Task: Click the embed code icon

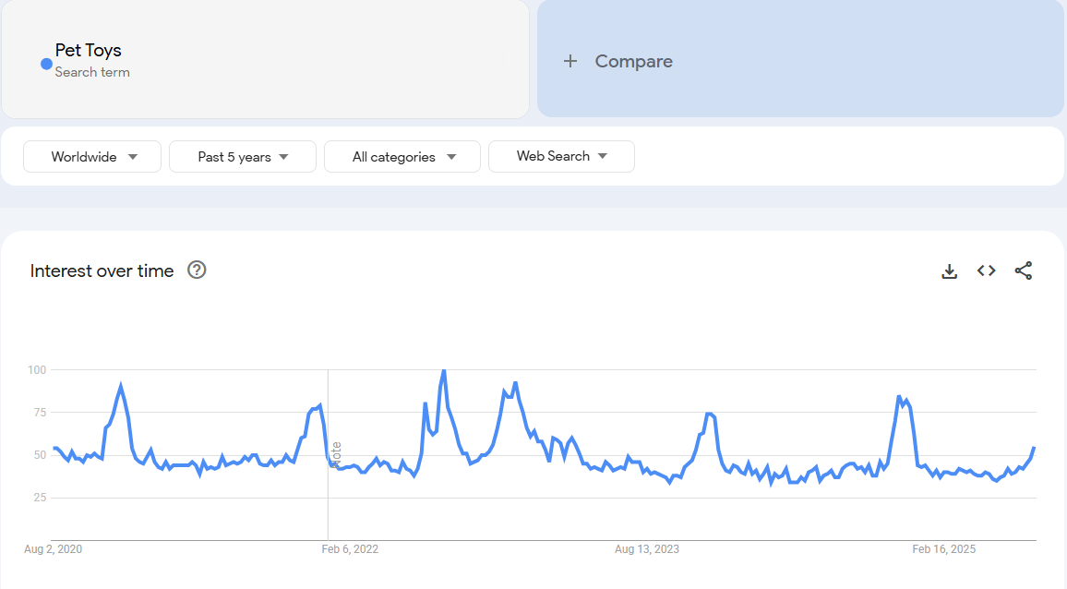Action: 987,270
